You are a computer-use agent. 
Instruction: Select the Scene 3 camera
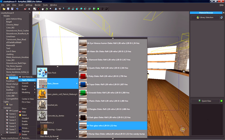coord(12,120)
